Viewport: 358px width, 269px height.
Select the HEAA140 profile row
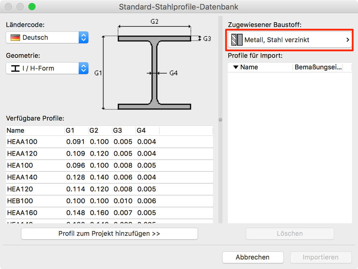pyautogui.click(x=109, y=177)
